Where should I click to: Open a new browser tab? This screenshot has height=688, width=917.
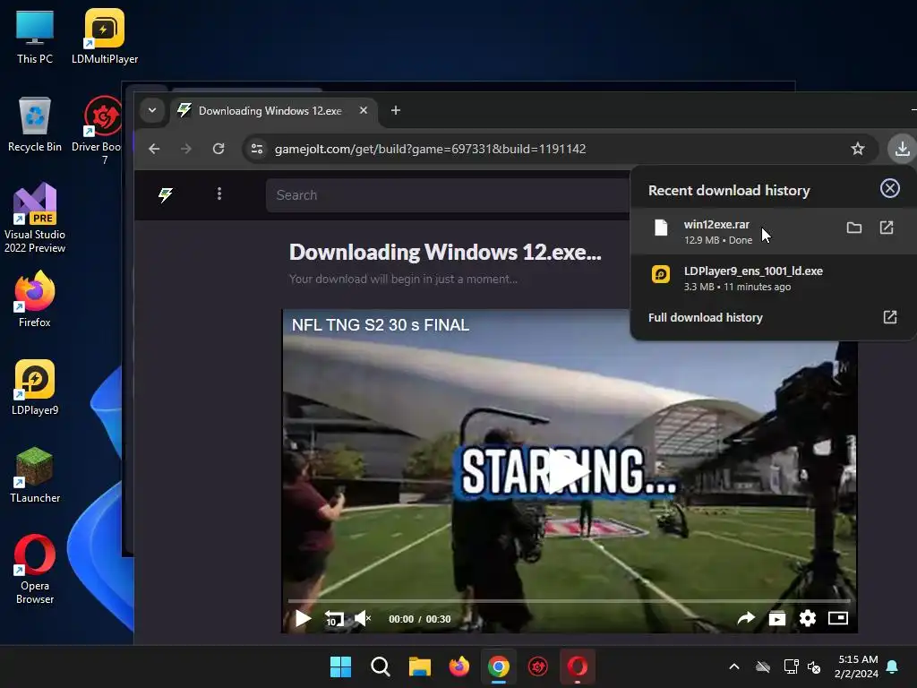click(x=396, y=110)
